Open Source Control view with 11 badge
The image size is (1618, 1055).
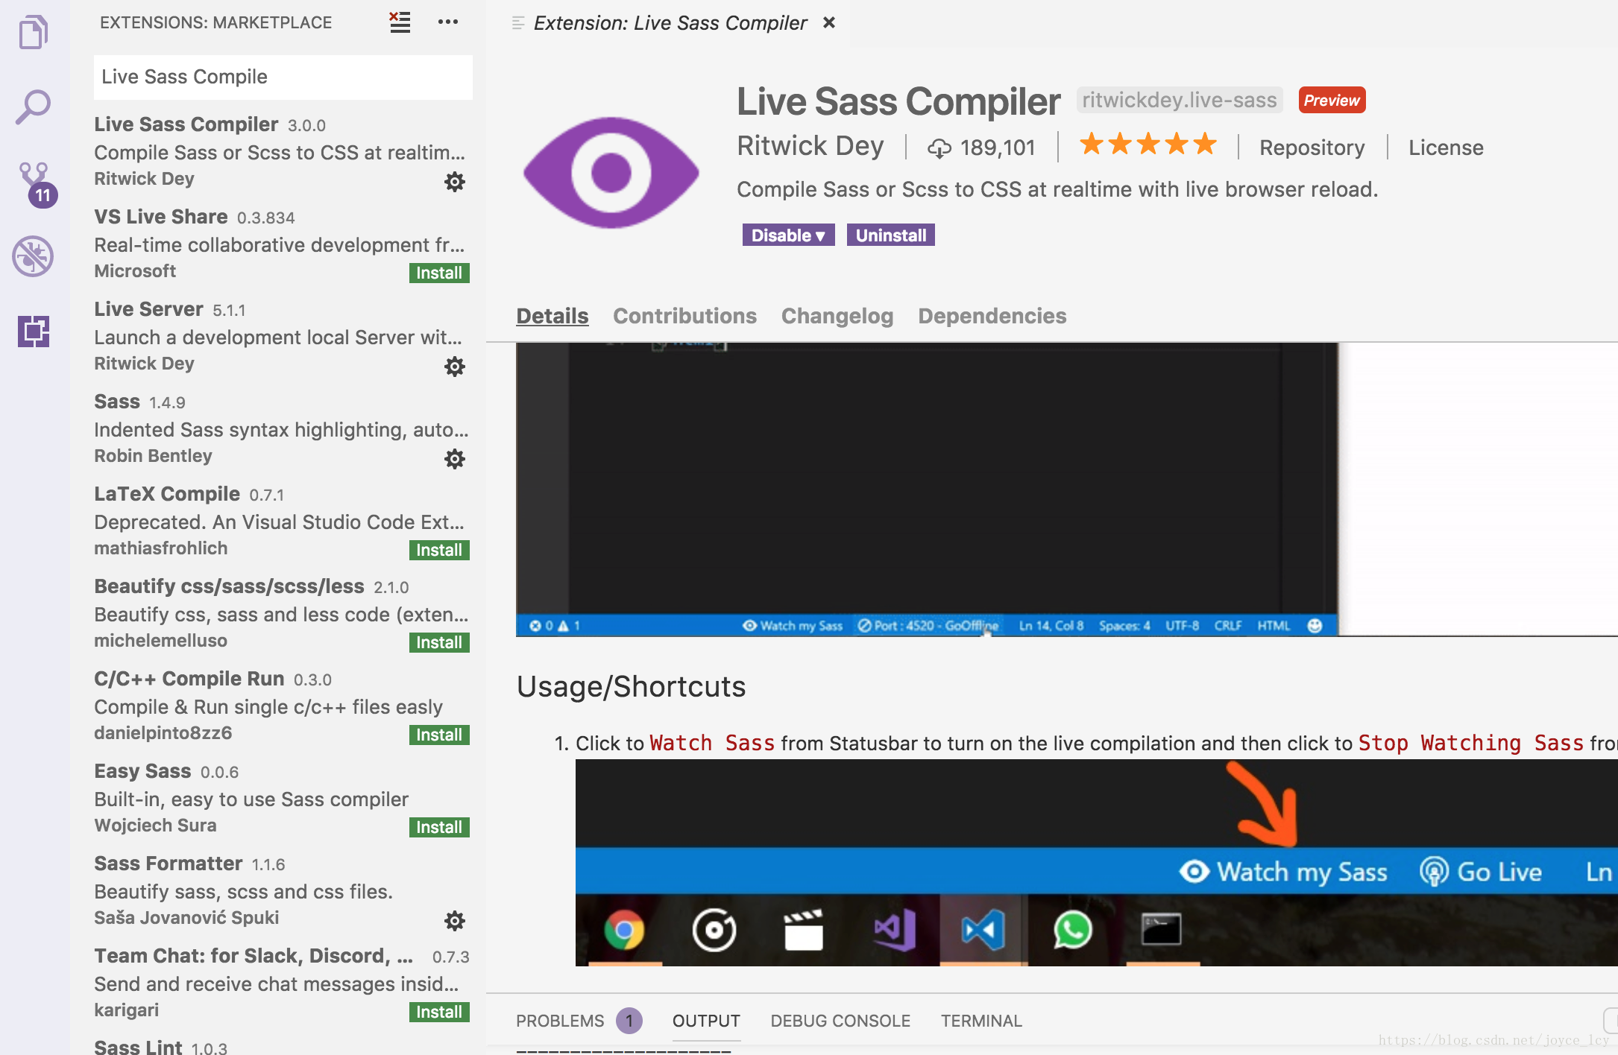37,184
